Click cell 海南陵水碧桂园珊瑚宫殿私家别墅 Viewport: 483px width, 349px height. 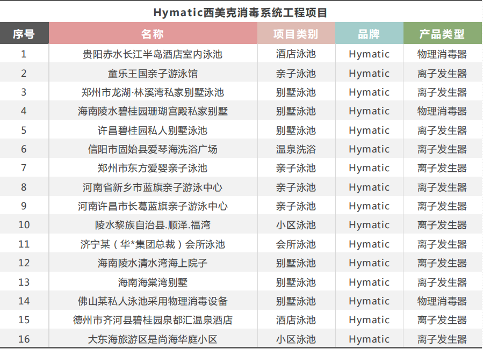pos(153,111)
